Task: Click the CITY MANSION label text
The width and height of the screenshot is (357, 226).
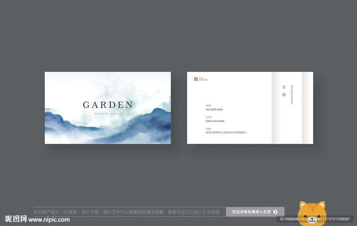Action: [x=203, y=79]
